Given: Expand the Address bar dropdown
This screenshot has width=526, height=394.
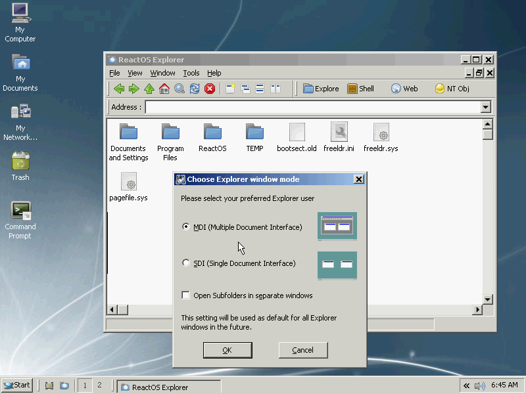Looking at the screenshot, I should [485, 107].
